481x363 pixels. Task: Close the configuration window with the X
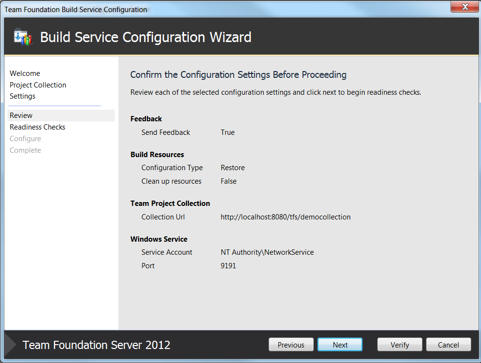(x=465, y=6)
